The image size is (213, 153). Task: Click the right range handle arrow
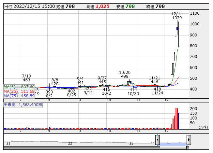click(189, 140)
